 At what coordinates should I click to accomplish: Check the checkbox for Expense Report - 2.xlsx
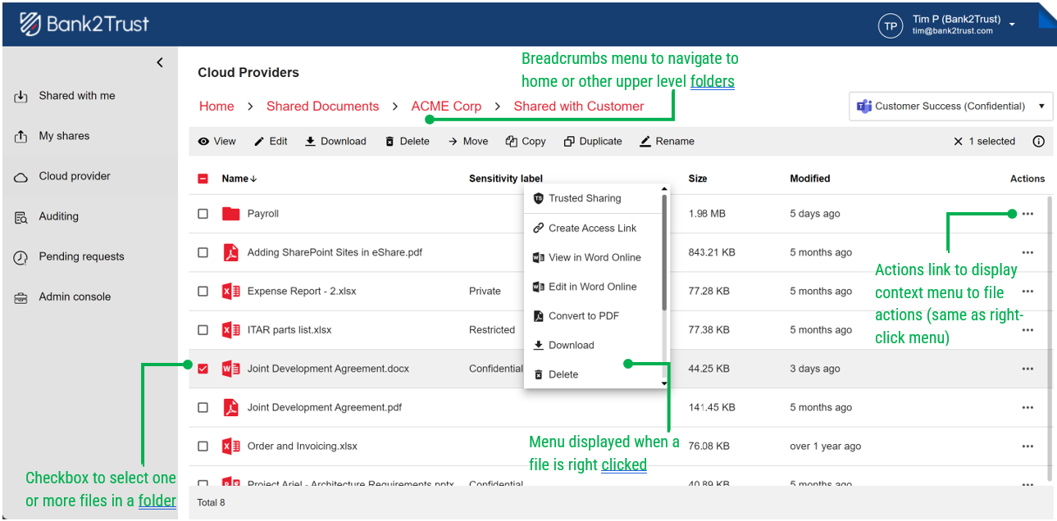click(203, 291)
